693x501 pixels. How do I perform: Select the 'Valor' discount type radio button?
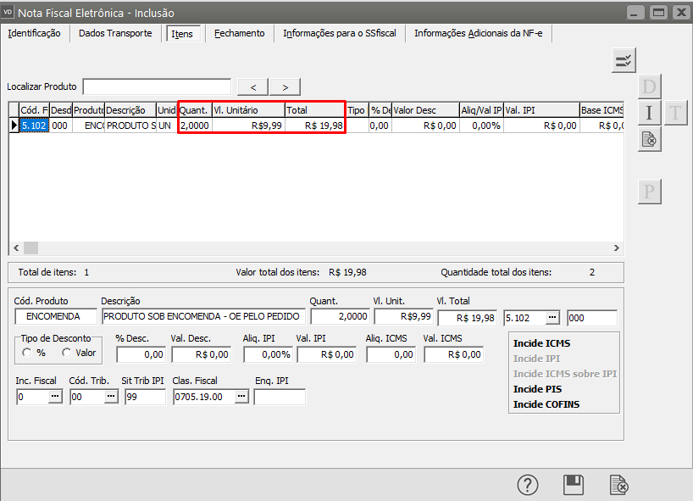point(67,353)
